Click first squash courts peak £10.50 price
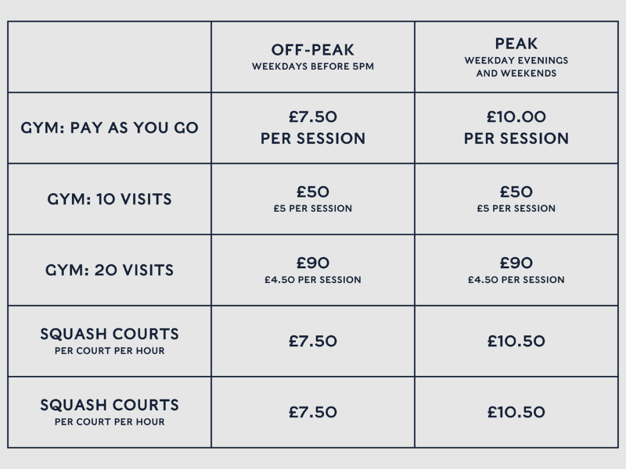Screen dimensions: 626x469 (516, 341)
